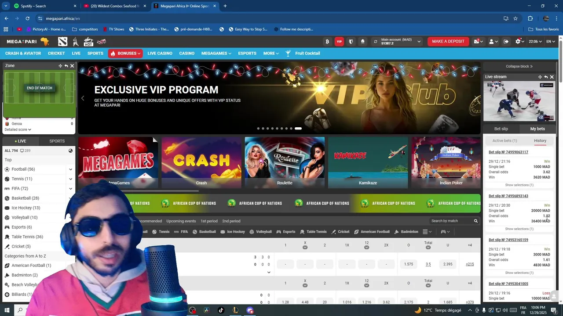Select the History tab in My bets
Screen dimensions: 563x316
pos(540,140)
